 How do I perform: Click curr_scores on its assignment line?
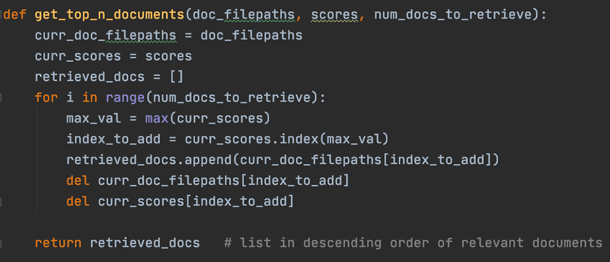pos(78,56)
